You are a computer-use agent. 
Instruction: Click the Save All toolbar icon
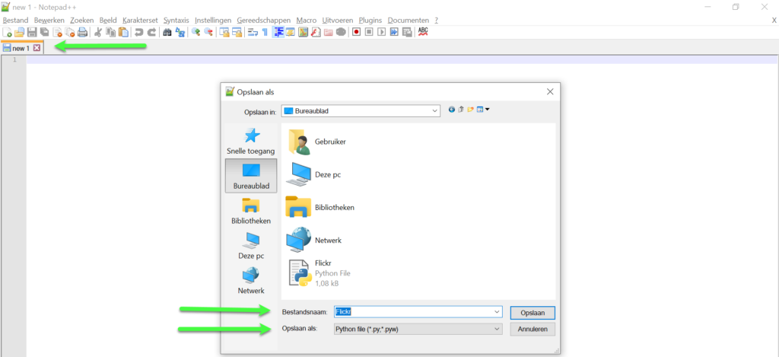coord(44,32)
